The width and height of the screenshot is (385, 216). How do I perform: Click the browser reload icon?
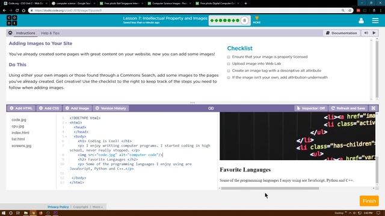[x=17, y=11]
